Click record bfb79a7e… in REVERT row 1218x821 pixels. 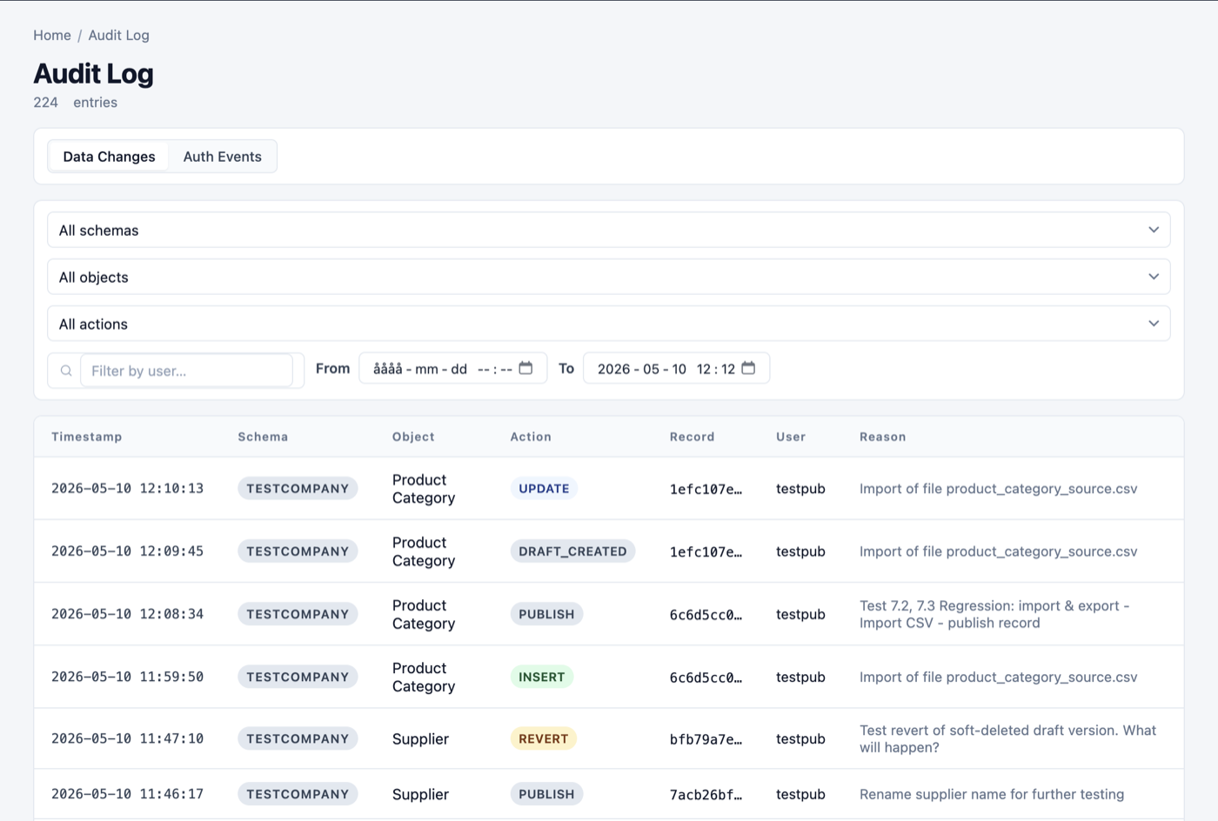[706, 739]
